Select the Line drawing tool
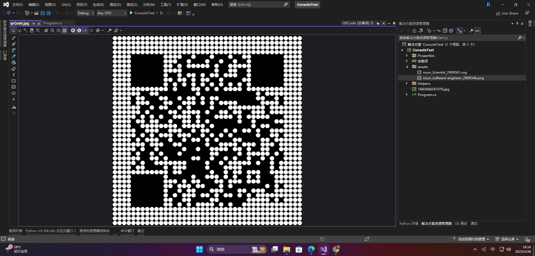 [13, 75]
